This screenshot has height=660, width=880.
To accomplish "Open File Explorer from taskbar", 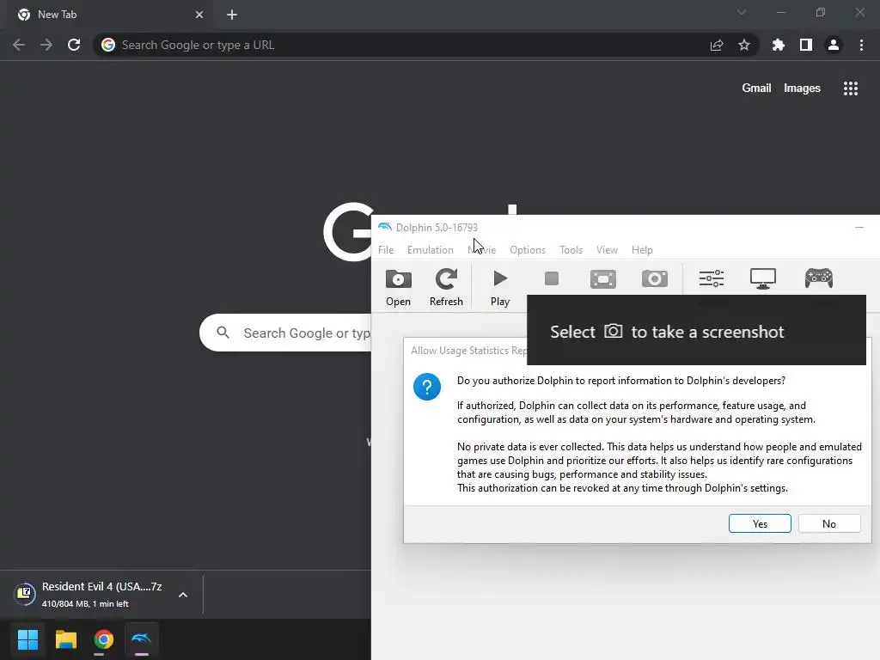I will pos(65,639).
